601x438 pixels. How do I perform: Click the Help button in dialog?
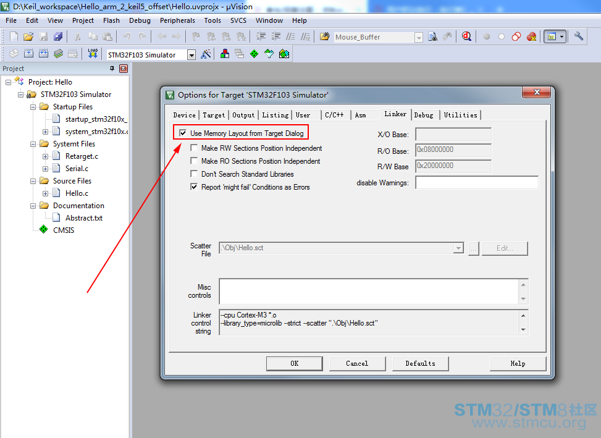[x=518, y=363]
